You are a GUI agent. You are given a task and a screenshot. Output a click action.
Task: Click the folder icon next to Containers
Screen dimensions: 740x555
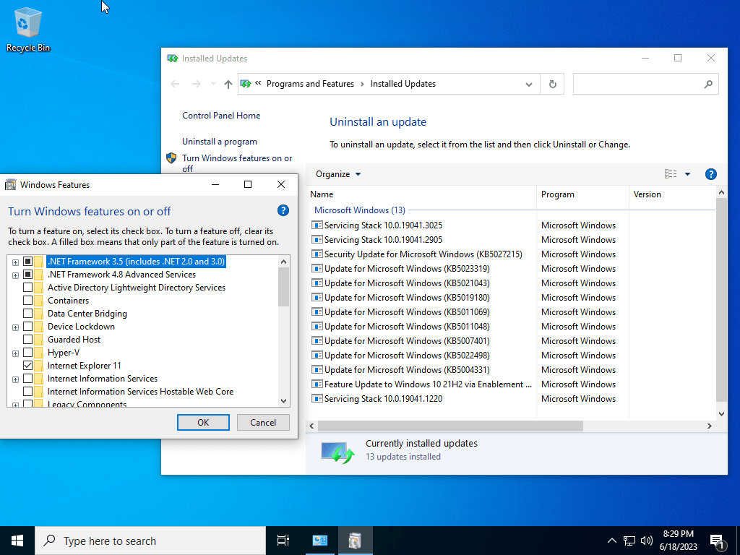[x=39, y=301]
